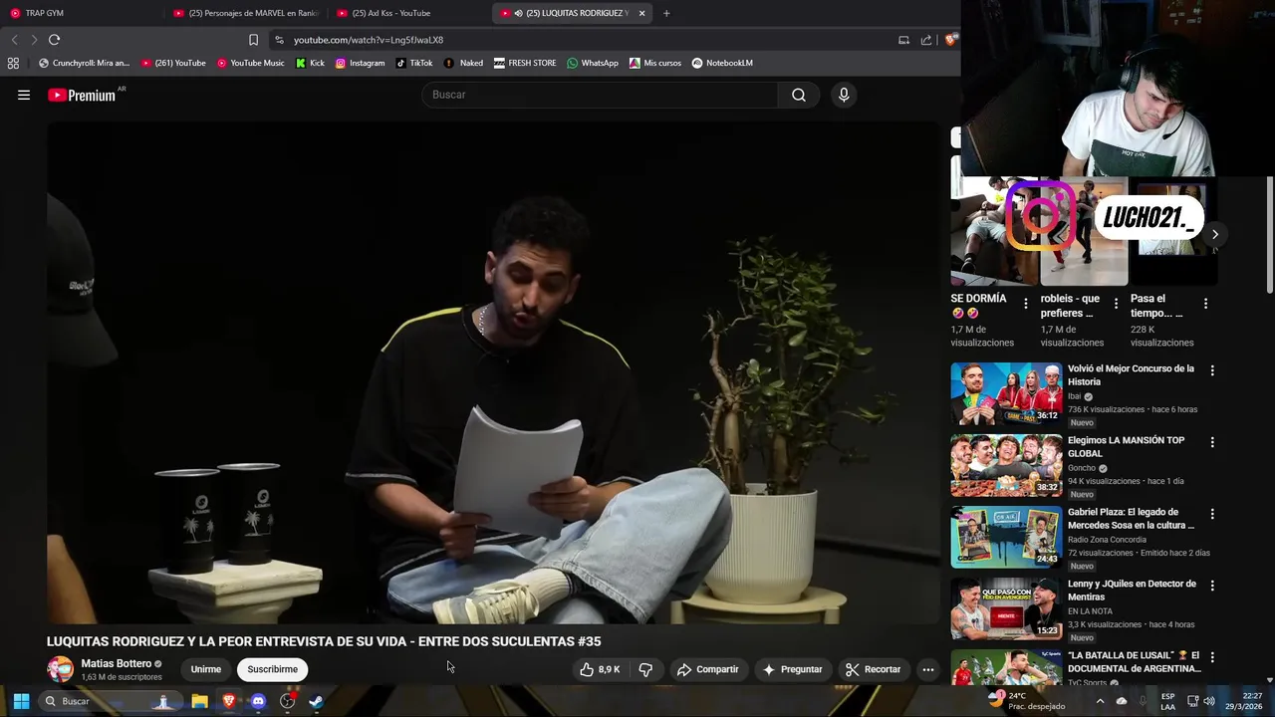Focus the YouTube Buscar search field
This screenshot has height=717, width=1275.
tap(599, 95)
